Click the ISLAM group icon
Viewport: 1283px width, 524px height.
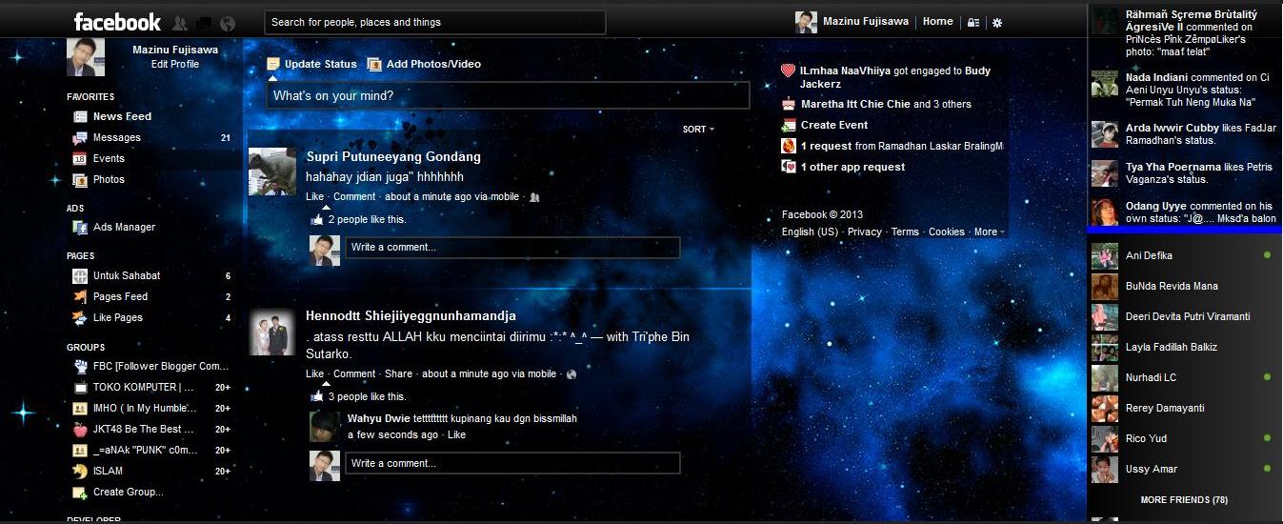coord(80,471)
